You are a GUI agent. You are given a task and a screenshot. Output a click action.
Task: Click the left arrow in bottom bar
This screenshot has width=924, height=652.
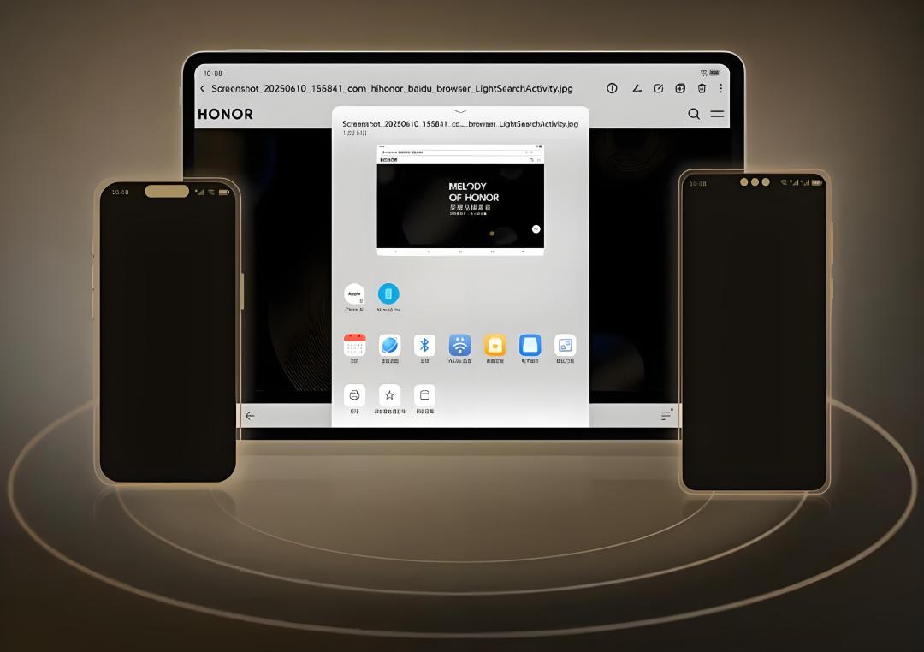pos(250,416)
